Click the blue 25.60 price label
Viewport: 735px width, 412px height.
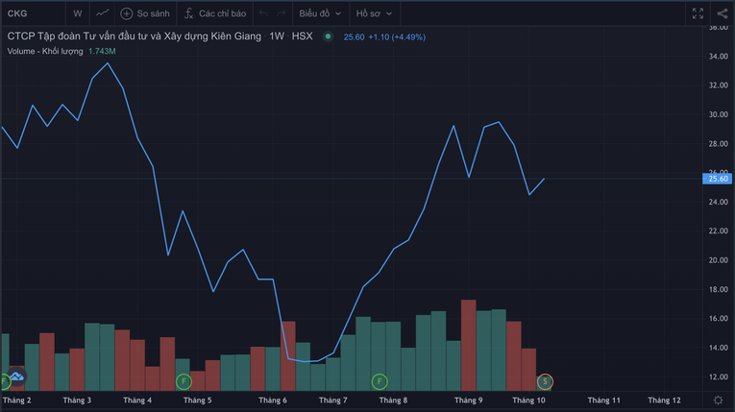coord(718,179)
